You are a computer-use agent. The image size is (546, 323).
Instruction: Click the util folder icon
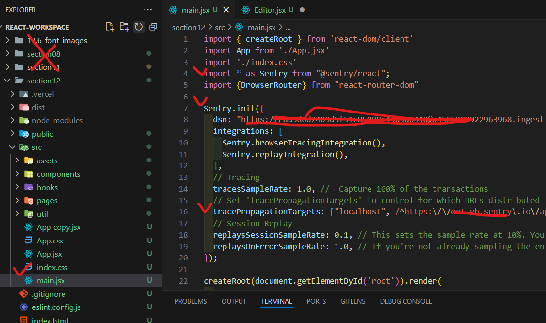pos(29,214)
